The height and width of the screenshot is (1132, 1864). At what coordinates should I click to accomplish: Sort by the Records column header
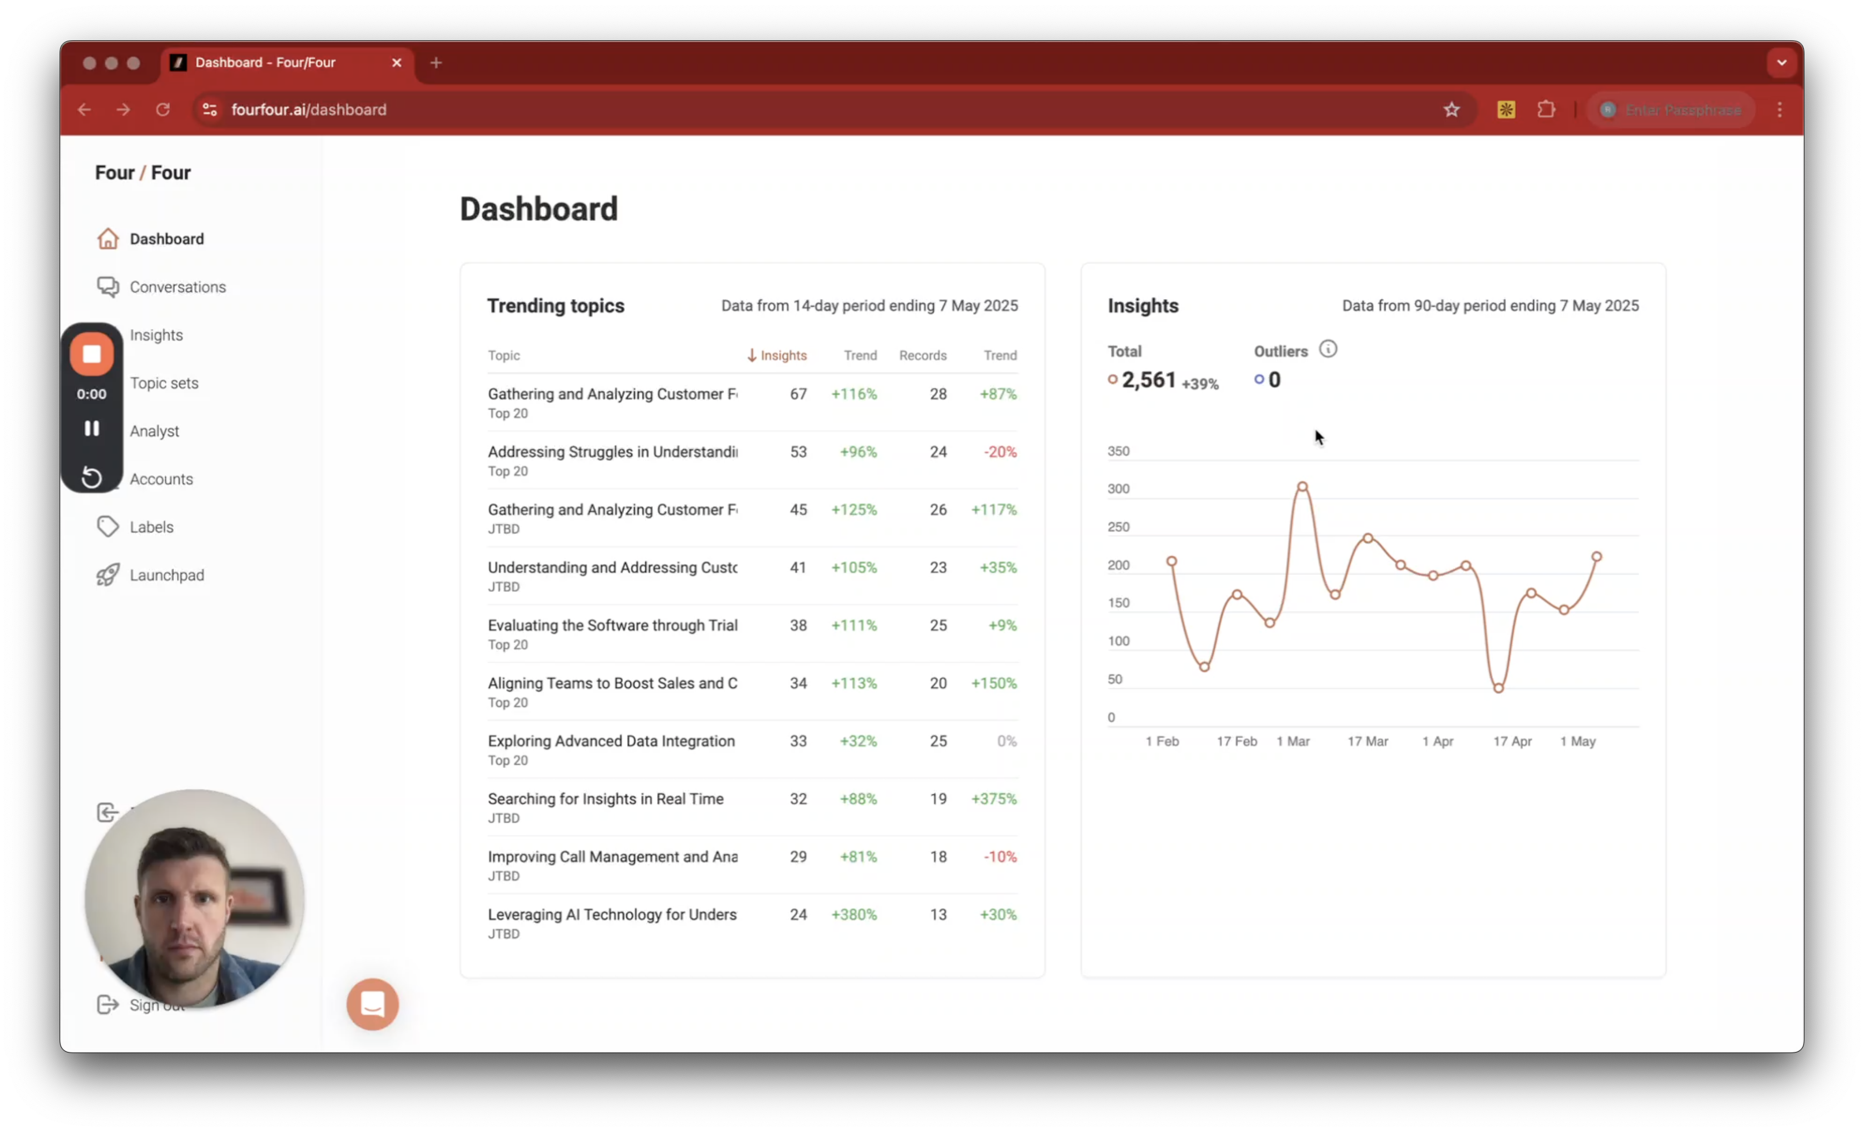click(x=922, y=355)
